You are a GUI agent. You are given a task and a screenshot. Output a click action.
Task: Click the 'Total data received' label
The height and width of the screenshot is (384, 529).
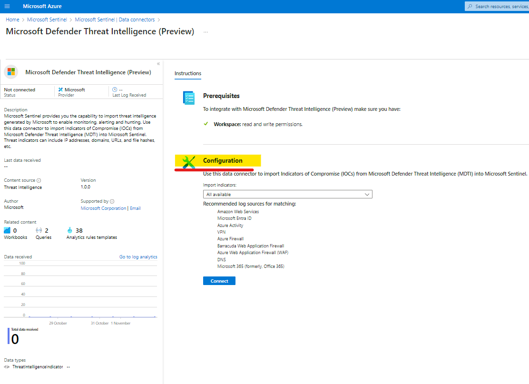[25, 329]
